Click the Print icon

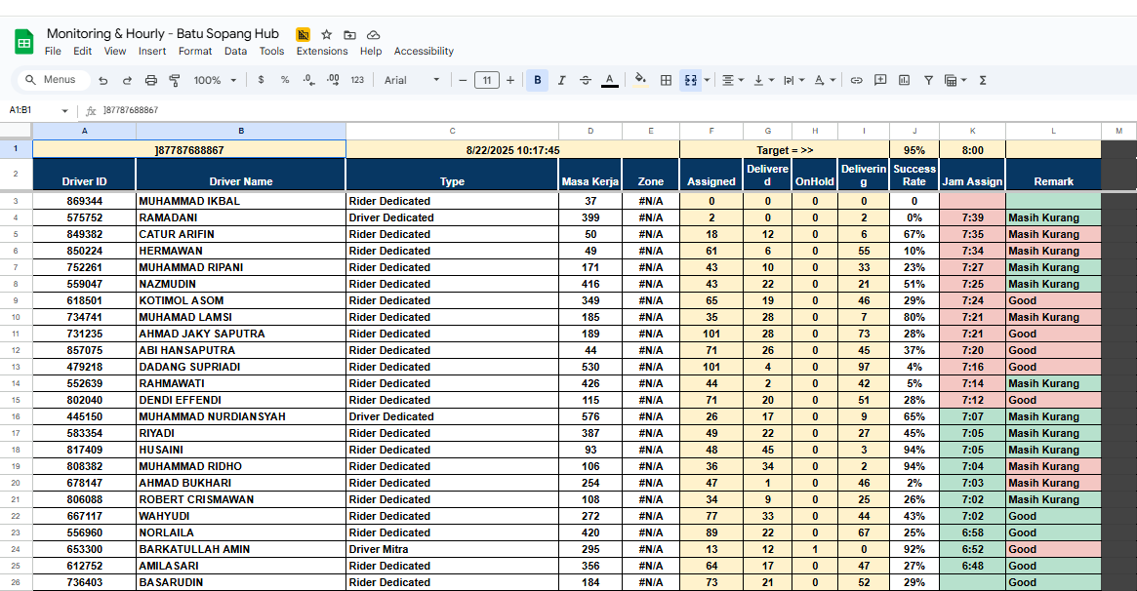tap(151, 80)
